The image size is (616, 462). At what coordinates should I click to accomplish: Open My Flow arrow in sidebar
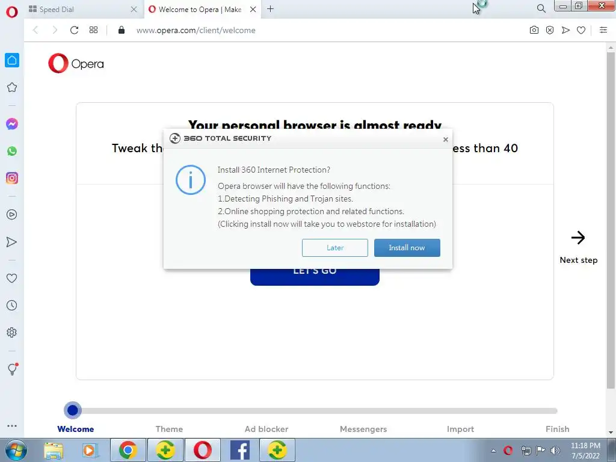(12, 242)
